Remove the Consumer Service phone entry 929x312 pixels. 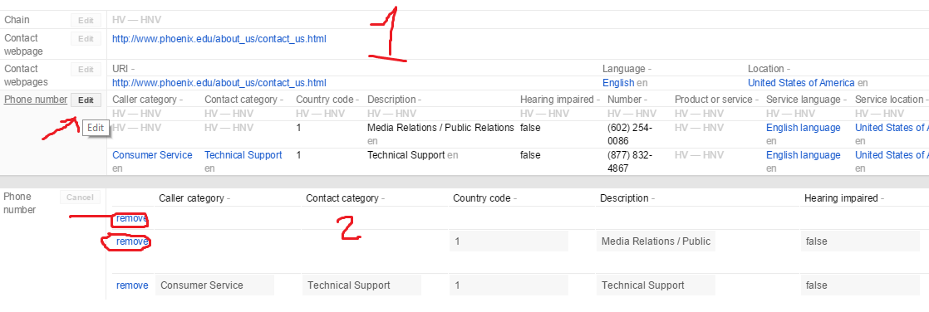(x=132, y=285)
